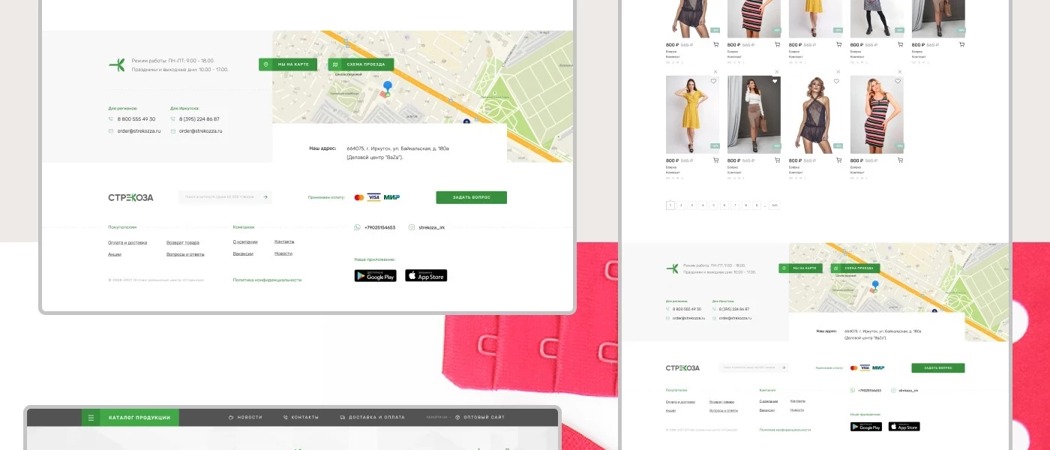Add the yellow dress with heart icon to cart
Viewport: 1050px width, 450px height.
coord(715,160)
